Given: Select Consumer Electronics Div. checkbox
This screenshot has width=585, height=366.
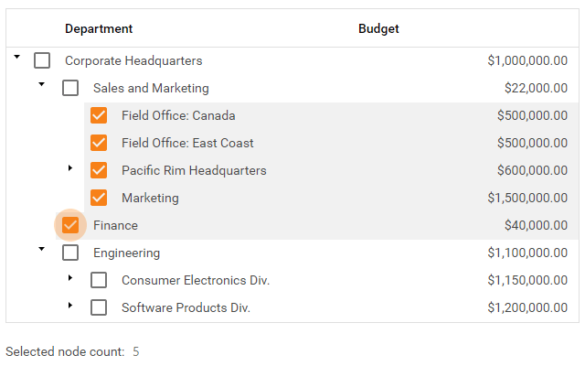Looking at the screenshot, I should 99,281.
